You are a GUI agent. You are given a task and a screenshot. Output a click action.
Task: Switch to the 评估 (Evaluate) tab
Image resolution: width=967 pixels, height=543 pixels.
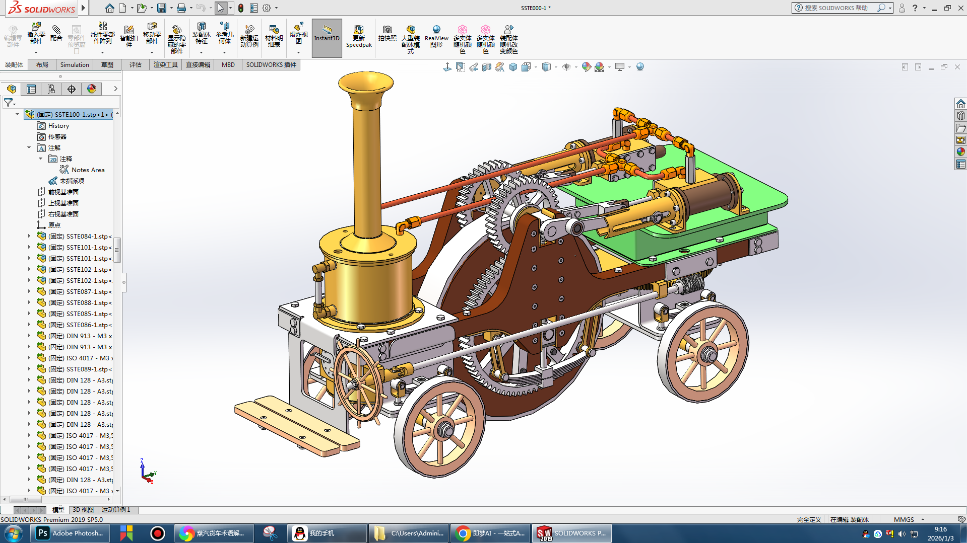click(135, 65)
